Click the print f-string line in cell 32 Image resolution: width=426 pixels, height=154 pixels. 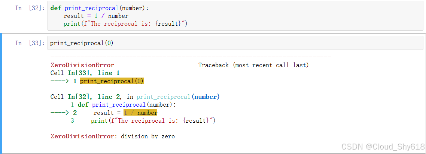tap(126, 24)
